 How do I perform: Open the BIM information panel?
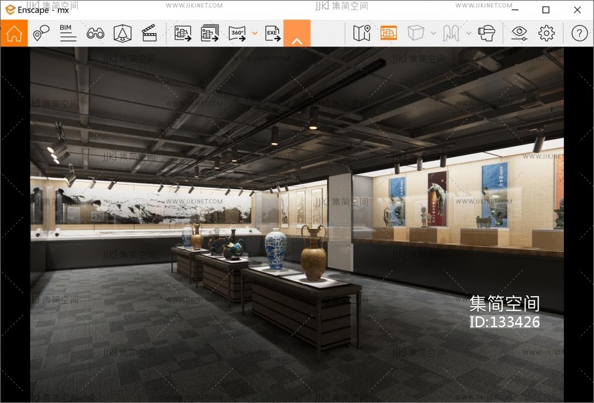pyautogui.click(x=68, y=33)
